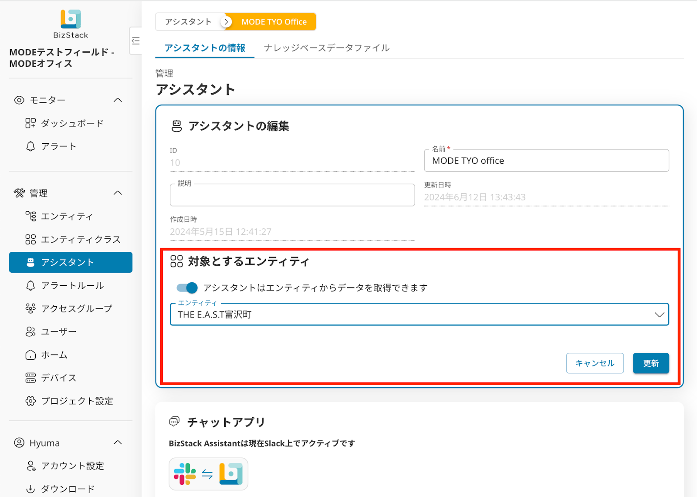Click the Access Group icon in sidebar
The height and width of the screenshot is (497, 697).
(x=30, y=308)
